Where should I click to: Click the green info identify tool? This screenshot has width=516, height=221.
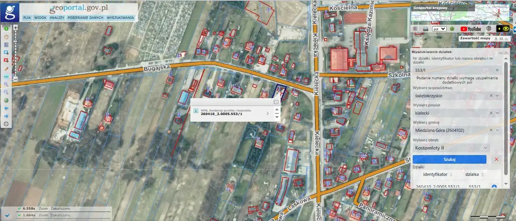click(x=6, y=29)
